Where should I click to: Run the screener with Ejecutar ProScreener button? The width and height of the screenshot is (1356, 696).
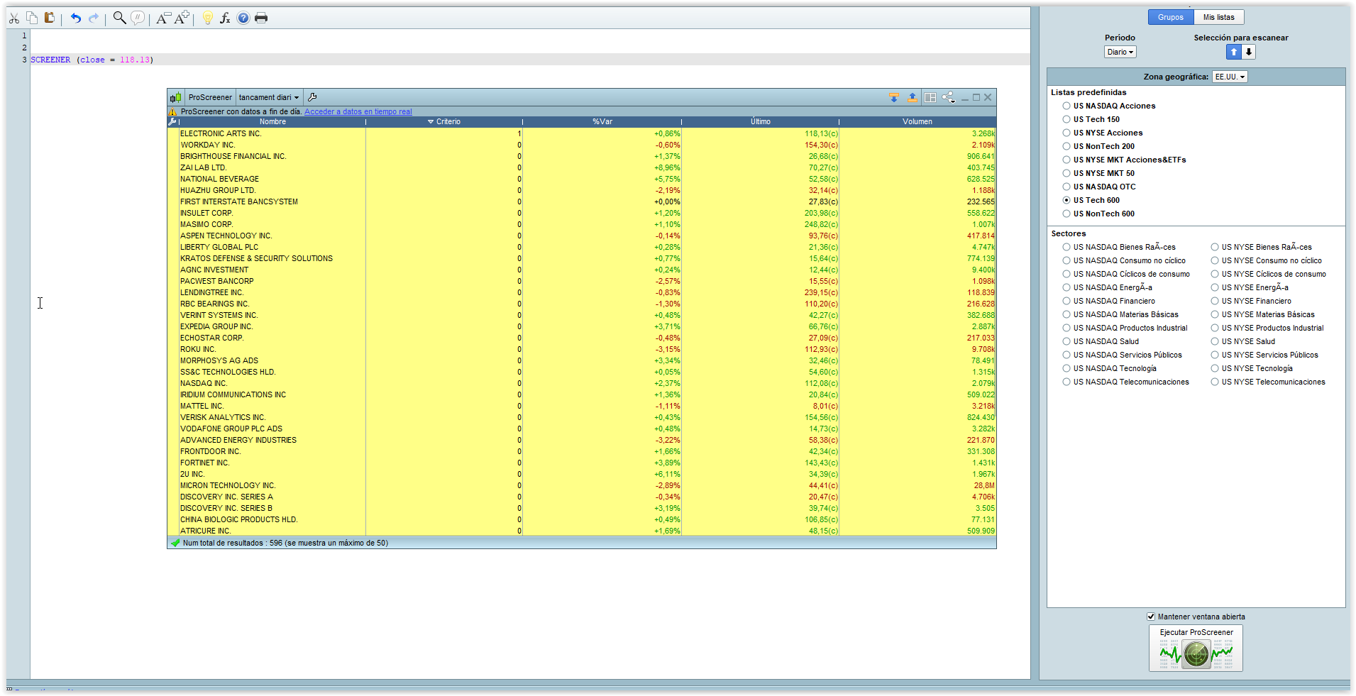[x=1196, y=648]
